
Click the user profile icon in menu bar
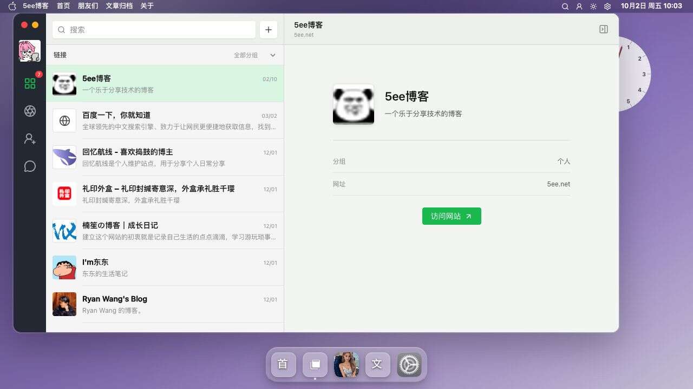coord(579,6)
